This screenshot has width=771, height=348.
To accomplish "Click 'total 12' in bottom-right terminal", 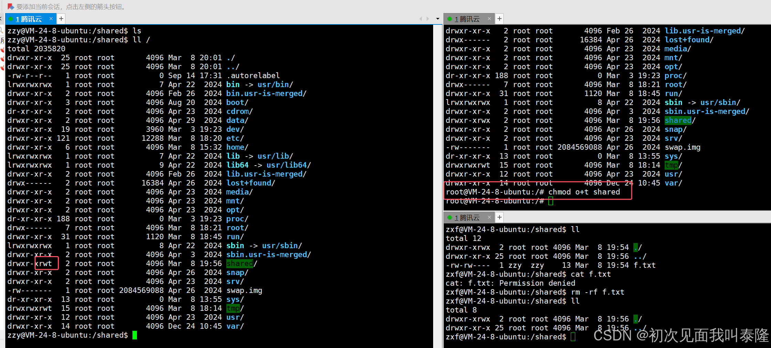I will point(463,238).
